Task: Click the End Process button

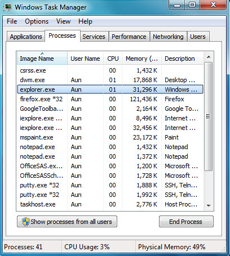Action: point(186,222)
